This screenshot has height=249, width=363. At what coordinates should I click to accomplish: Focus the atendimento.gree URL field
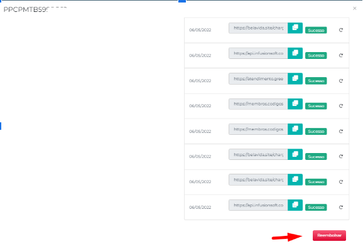(258, 78)
